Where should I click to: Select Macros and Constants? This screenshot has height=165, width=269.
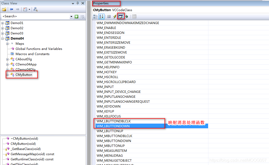point(32,54)
